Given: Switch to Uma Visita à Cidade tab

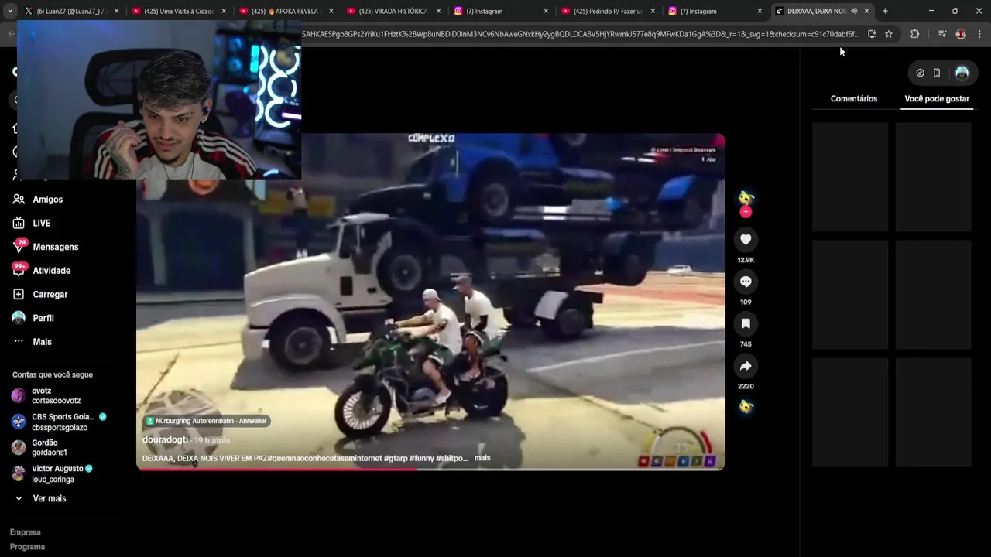Looking at the screenshot, I should pyautogui.click(x=179, y=11).
